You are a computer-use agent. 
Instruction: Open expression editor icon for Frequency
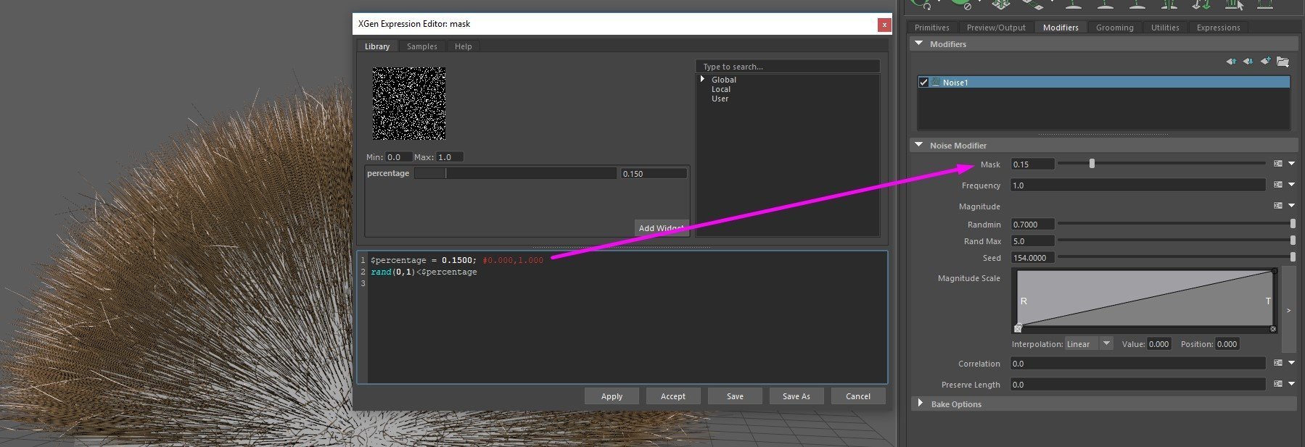pos(1278,185)
